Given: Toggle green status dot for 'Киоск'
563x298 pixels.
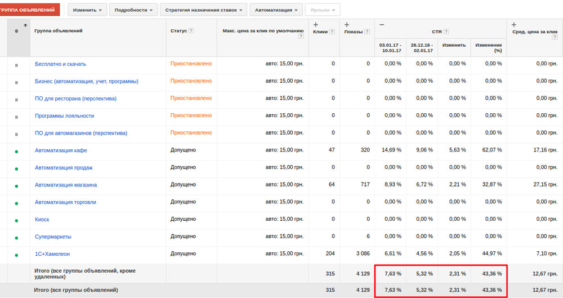Looking at the screenshot, I should coord(16,221).
